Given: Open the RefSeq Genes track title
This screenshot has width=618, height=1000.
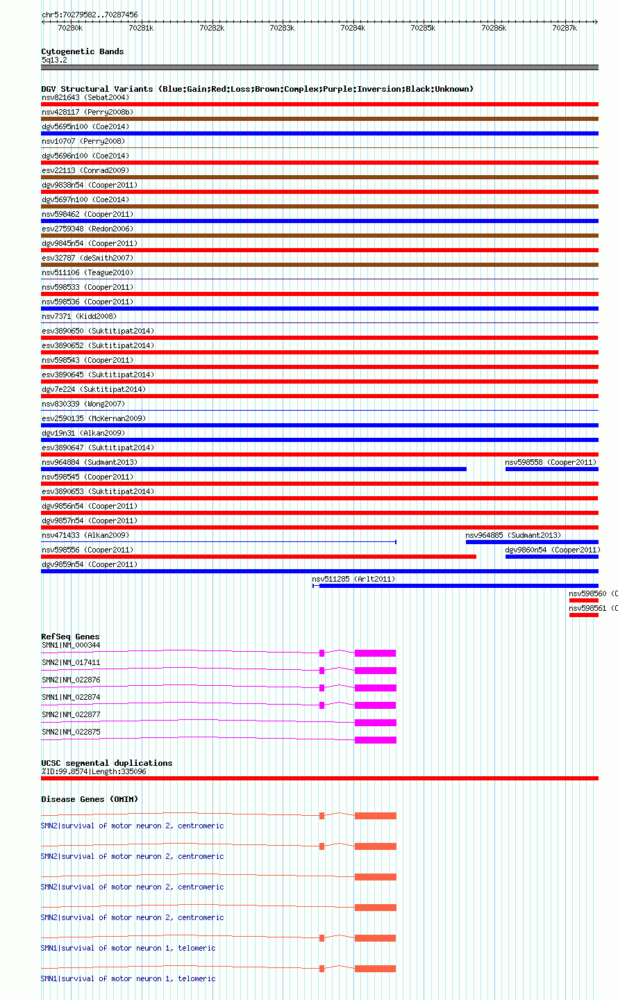Looking at the screenshot, I should (x=70, y=637).
